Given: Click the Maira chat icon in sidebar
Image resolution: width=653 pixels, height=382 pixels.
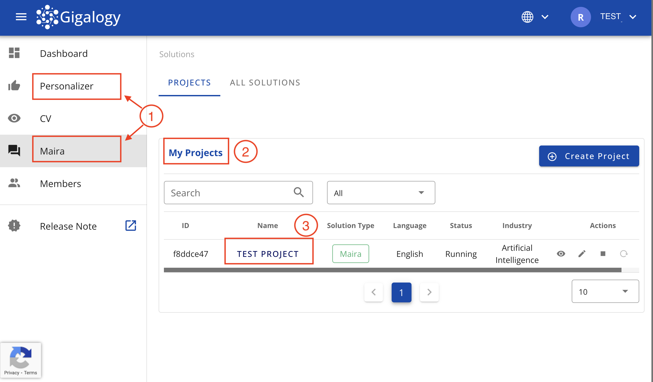Looking at the screenshot, I should click(14, 151).
